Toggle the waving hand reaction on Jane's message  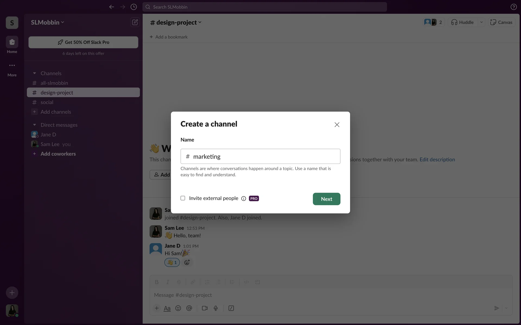coord(172,262)
